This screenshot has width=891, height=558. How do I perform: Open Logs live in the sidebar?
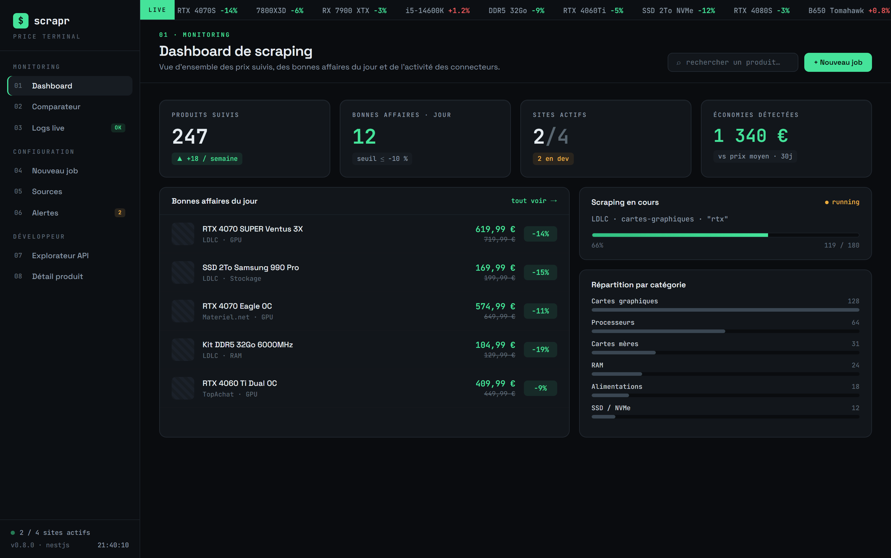70,128
